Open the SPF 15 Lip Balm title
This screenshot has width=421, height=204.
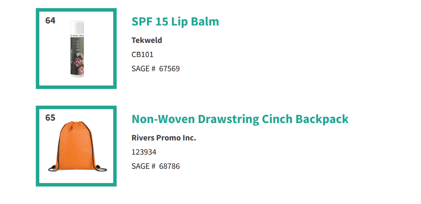pyautogui.click(x=175, y=21)
